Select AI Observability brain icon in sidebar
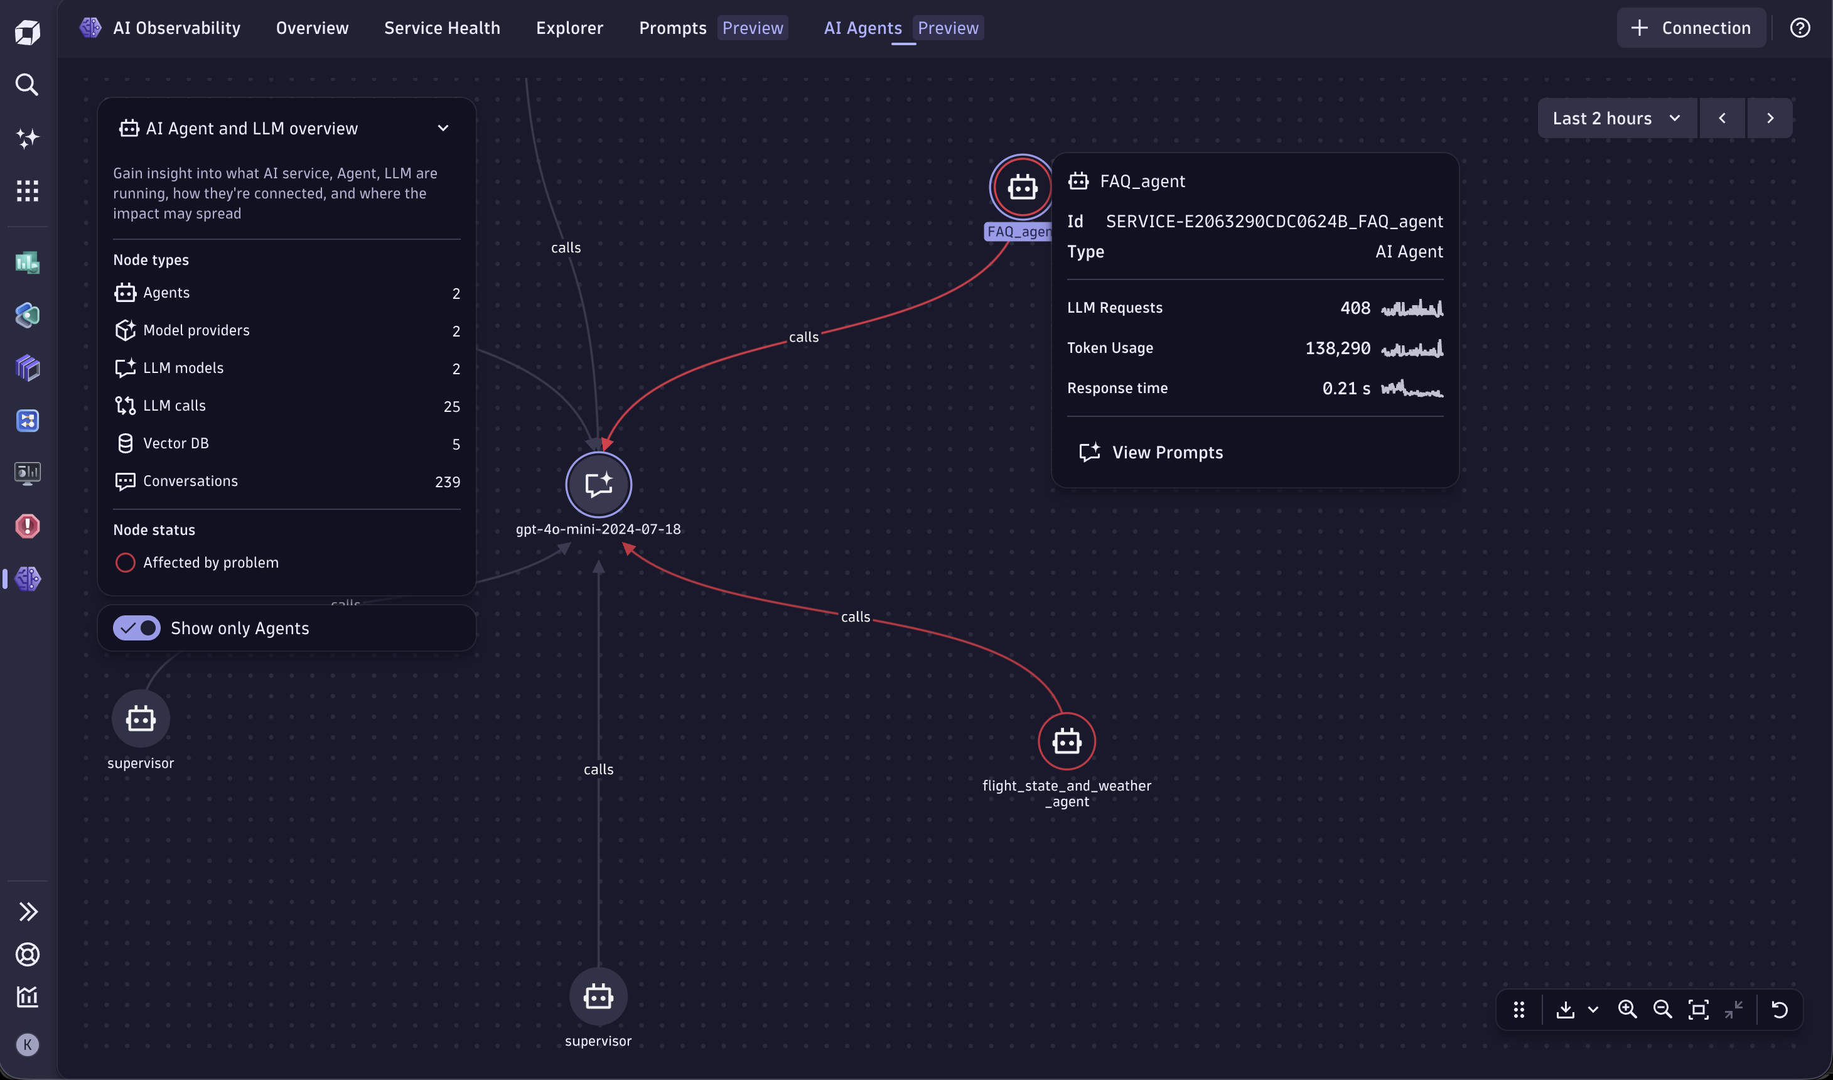 click(x=28, y=578)
